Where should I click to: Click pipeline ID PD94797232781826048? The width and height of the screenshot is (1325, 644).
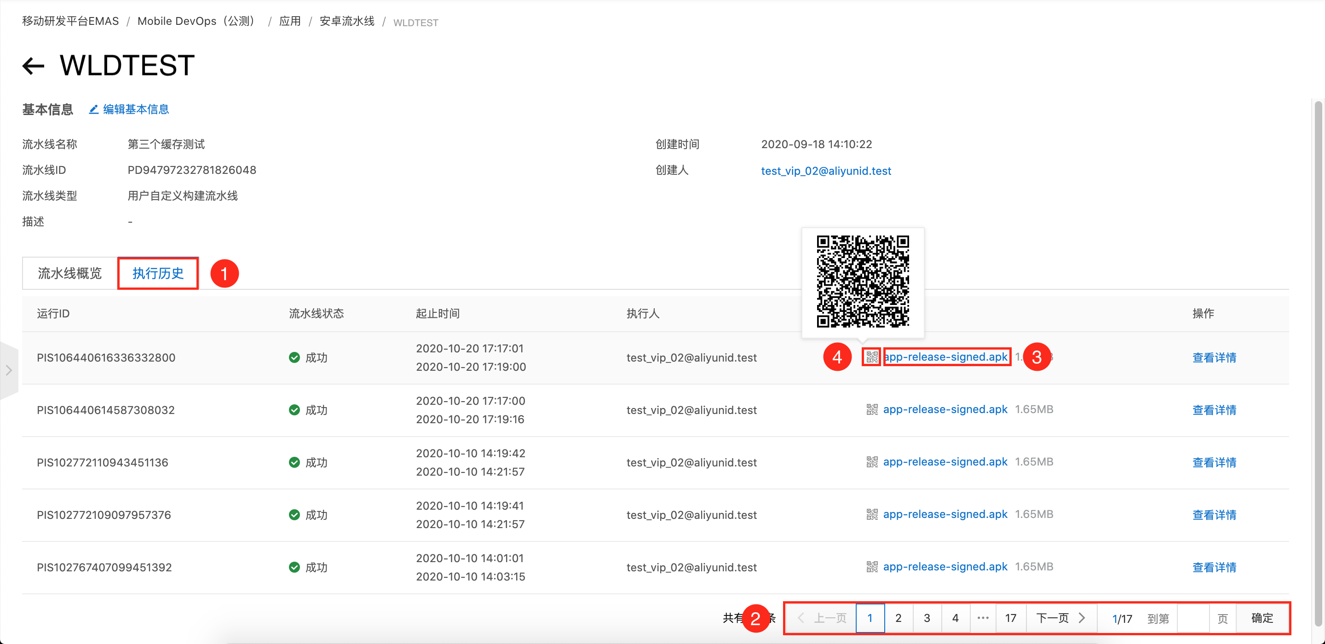coord(192,170)
